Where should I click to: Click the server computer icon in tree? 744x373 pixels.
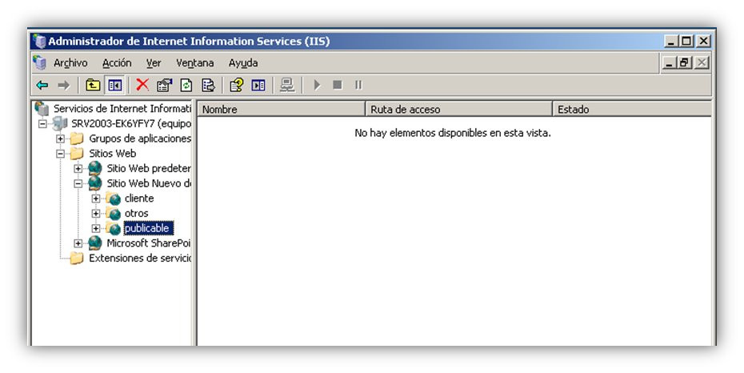coord(60,123)
